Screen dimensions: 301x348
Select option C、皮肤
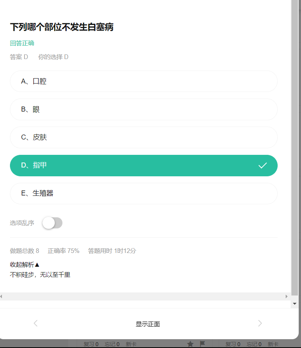click(144, 137)
